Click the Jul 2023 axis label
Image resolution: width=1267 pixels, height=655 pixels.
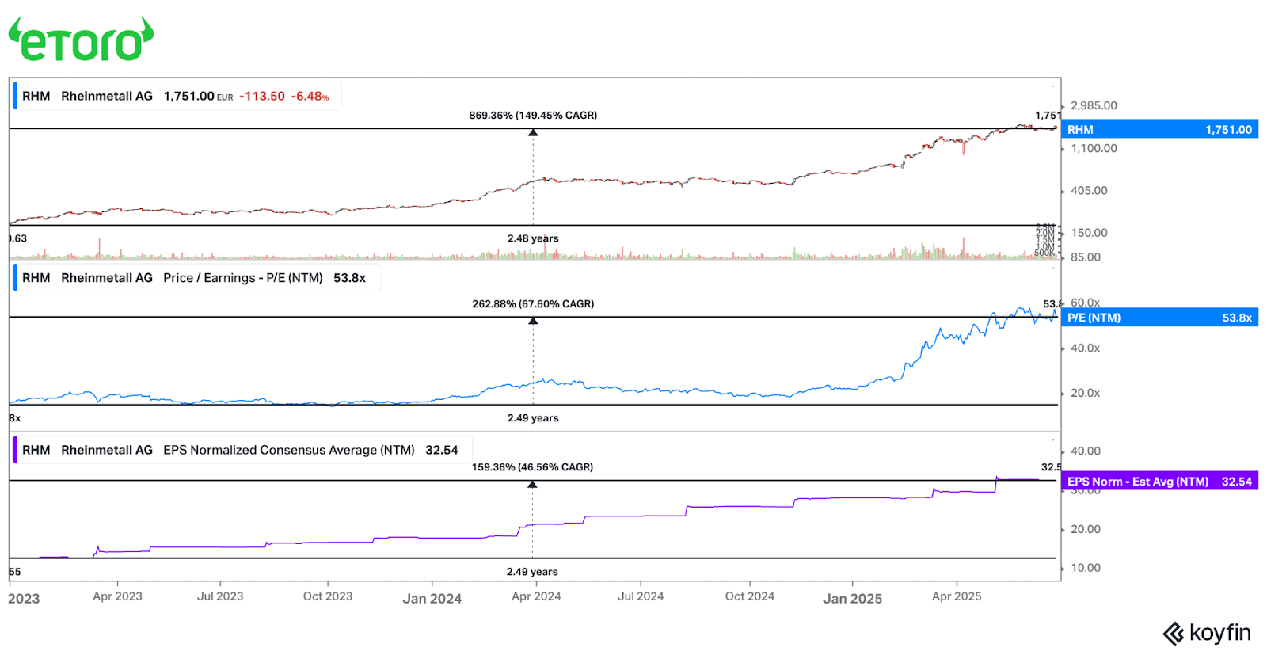tap(220, 596)
